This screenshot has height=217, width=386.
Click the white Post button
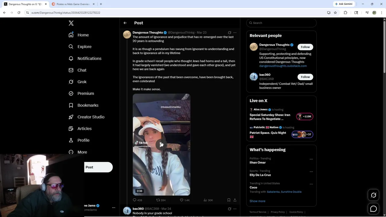tap(98, 167)
